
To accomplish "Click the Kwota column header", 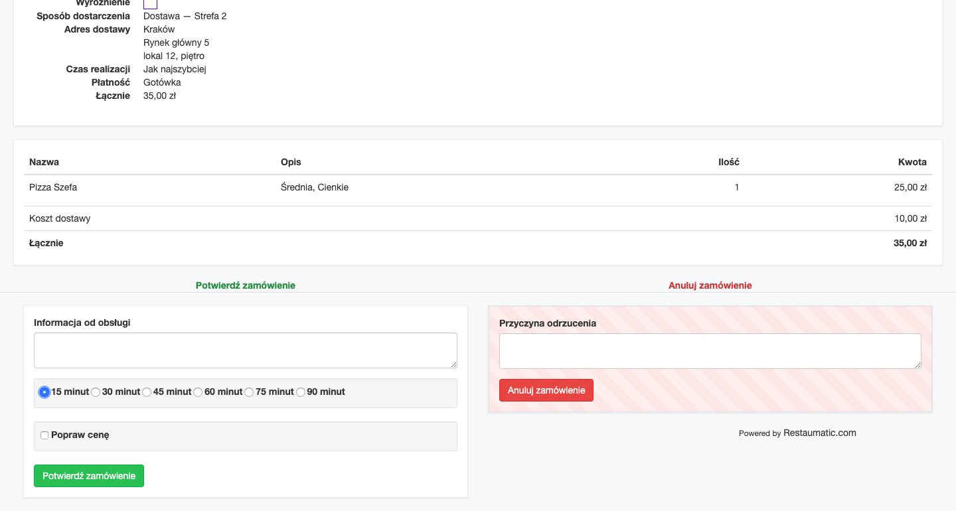I will pyautogui.click(x=912, y=162).
